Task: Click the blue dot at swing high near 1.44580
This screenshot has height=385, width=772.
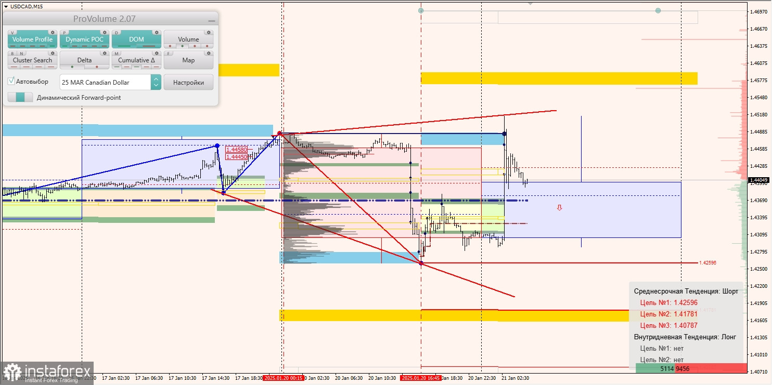Action: (217, 146)
